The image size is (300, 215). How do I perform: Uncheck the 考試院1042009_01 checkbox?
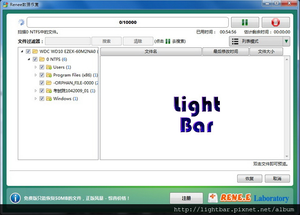point(42,91)
